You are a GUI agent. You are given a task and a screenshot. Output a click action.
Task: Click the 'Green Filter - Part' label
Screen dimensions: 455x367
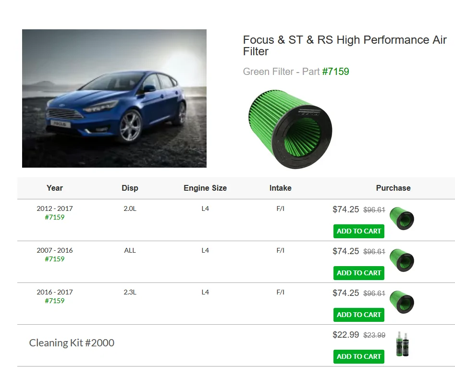tap(281, 72)
